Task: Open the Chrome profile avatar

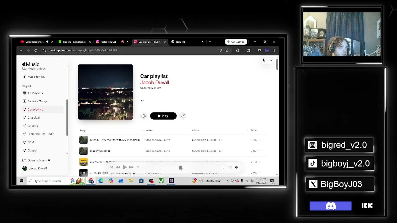Action: coord(267,50)
